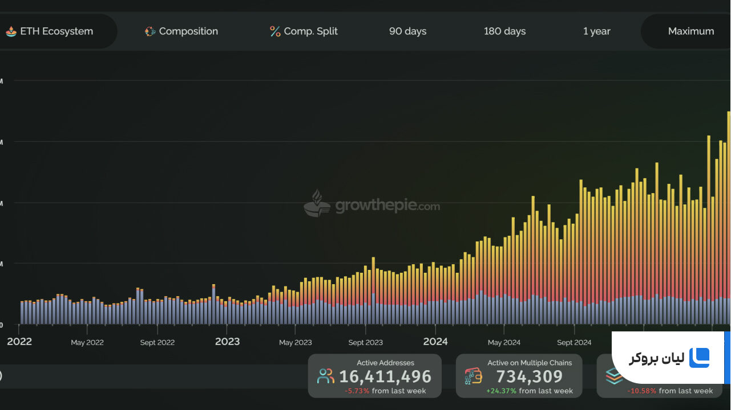Select the ETH Ecosystem view
This screenshot has height=410, width=731.
[x=56, y=31]
